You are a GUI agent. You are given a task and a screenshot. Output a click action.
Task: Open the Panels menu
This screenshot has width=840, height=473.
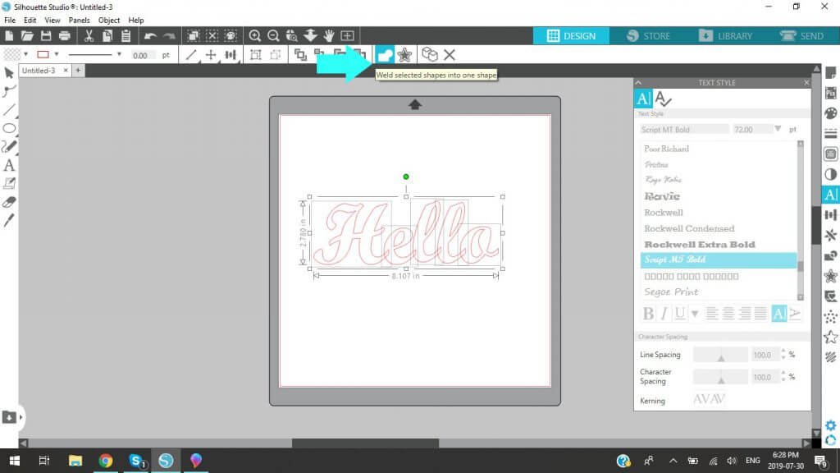click(79, 20)
